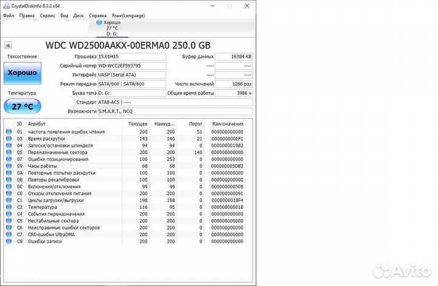Click the Стандарт field ATA8-ACS

pos(175,102)
